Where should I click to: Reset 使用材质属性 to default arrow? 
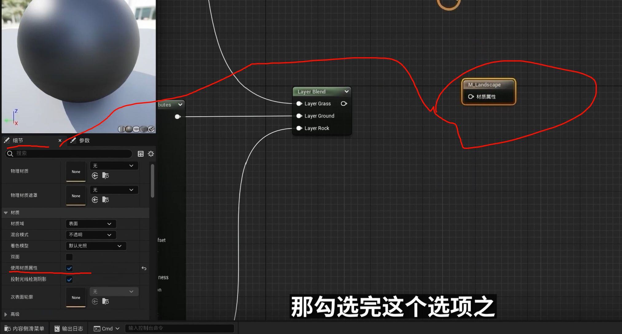pos(144,268)
